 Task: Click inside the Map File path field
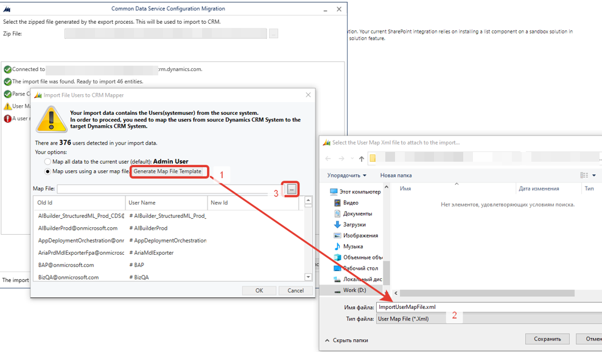tap(170, 188)
